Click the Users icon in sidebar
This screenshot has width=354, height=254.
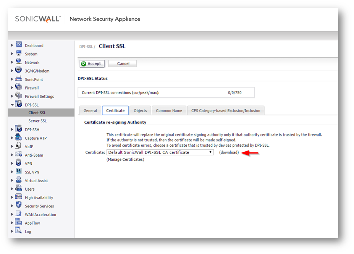pos(19,189)
